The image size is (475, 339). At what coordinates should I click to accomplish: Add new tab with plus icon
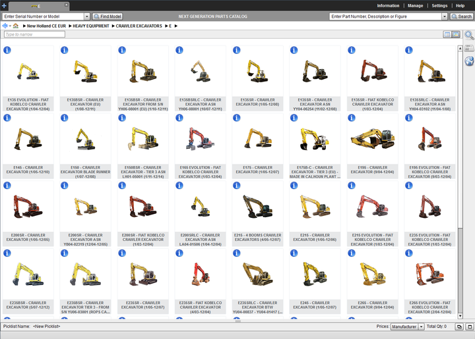tap(4, 6)
